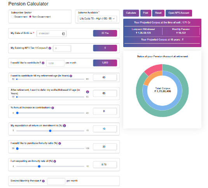Click the Annuity ratio value box
This screenshot has height=188, width=208.
tap(105, 147)
